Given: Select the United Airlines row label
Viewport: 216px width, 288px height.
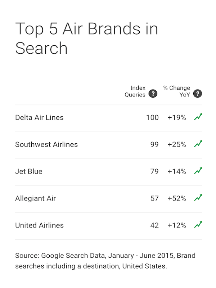Looking at the screenshot, I should [40, 225].
